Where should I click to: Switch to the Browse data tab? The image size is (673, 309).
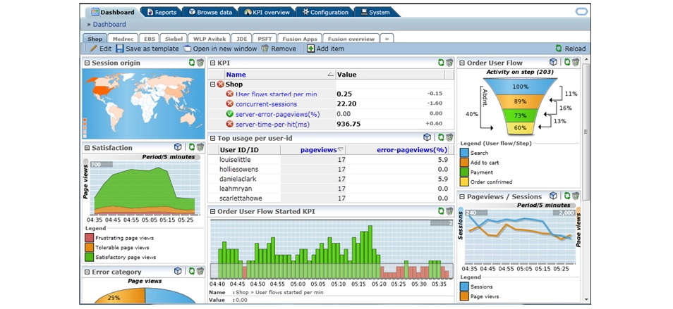pyautogui.click(x=210, y=13)
